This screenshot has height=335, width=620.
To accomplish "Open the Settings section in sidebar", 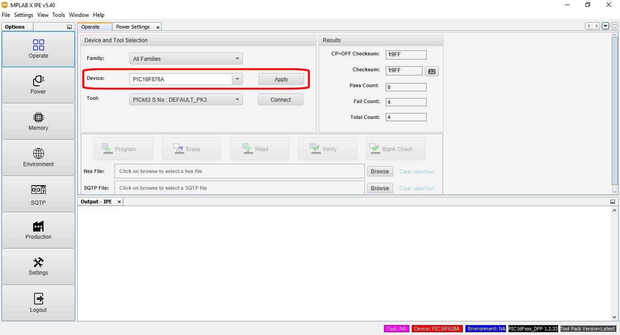I will [39, 266].
